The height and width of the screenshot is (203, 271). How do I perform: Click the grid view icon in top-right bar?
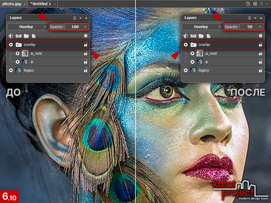(255, 4)
